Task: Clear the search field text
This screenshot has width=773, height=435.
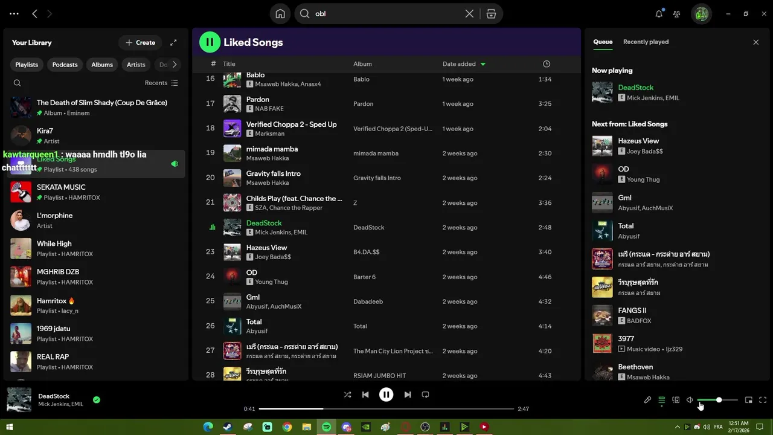Action: [x=469, y=14]
